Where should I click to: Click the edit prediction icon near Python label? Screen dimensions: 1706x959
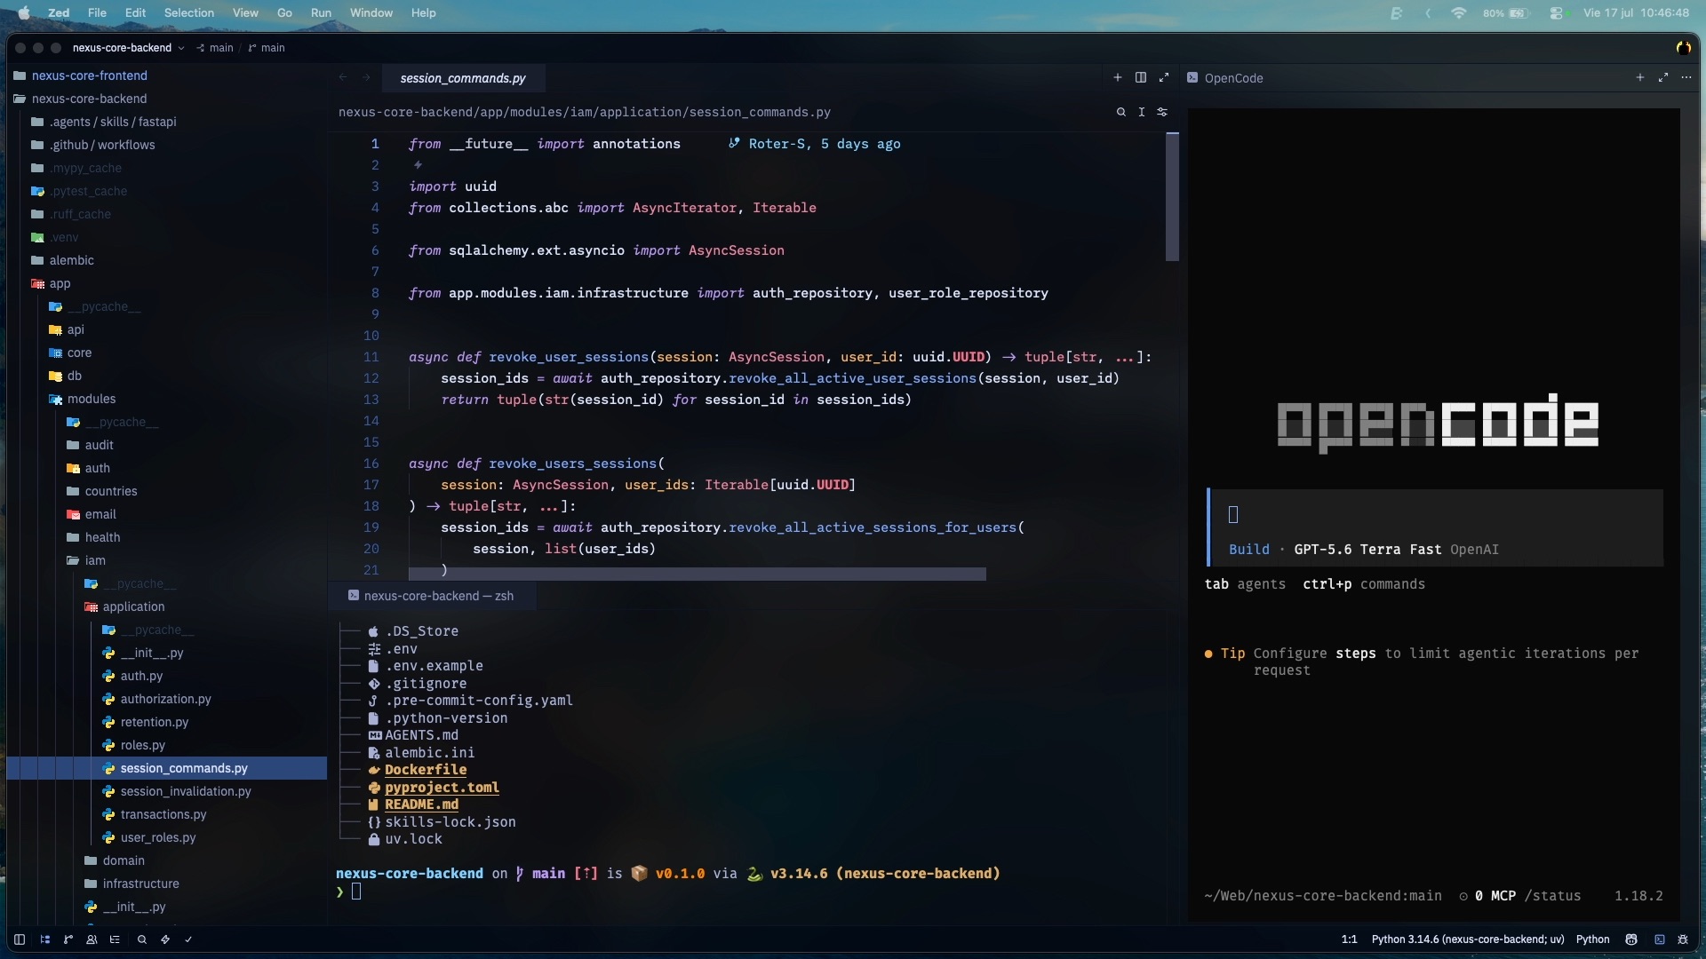pos(1631,939)
